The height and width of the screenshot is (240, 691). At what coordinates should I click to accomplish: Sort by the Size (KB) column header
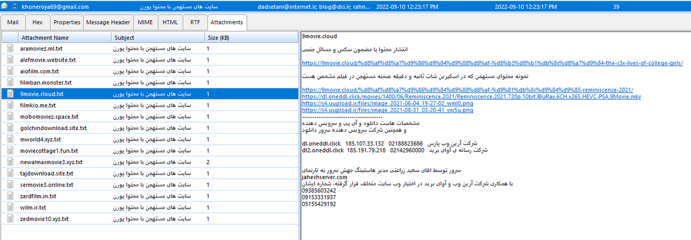pyautogui.click(x=251, y=37)
